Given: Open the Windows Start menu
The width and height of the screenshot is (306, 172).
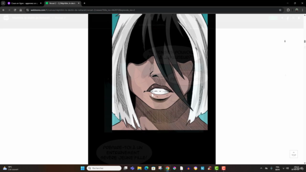Looking at the screenshot, I should click(83, 168).
